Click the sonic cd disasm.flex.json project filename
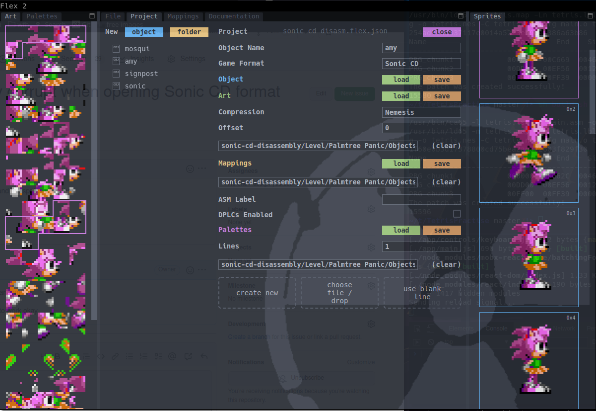This screenshot has height=411, width=596. pos(335,31)
